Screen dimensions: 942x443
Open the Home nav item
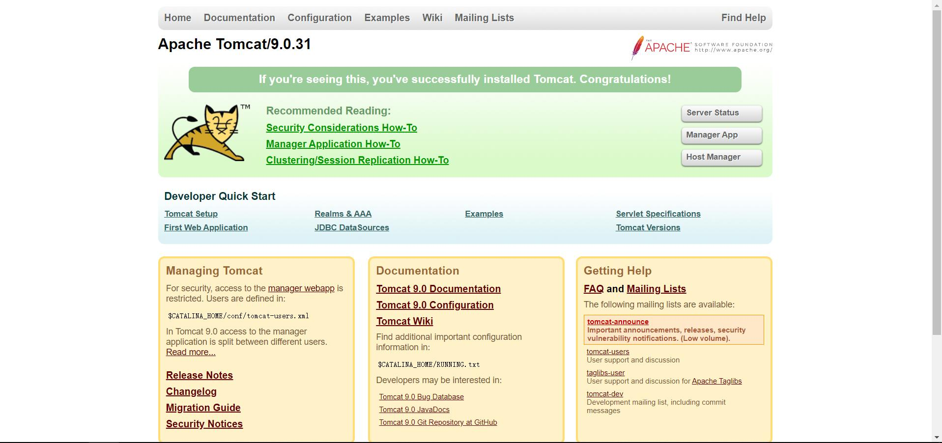tap(177, 18)
